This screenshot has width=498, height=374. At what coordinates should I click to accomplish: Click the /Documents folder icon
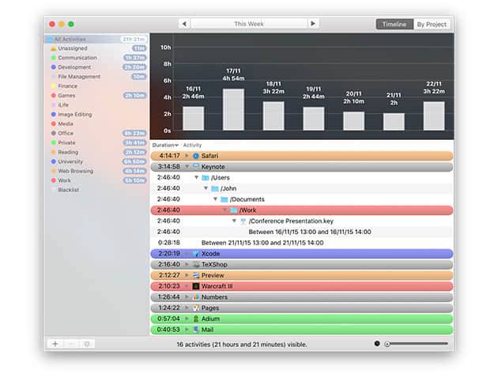224,199
